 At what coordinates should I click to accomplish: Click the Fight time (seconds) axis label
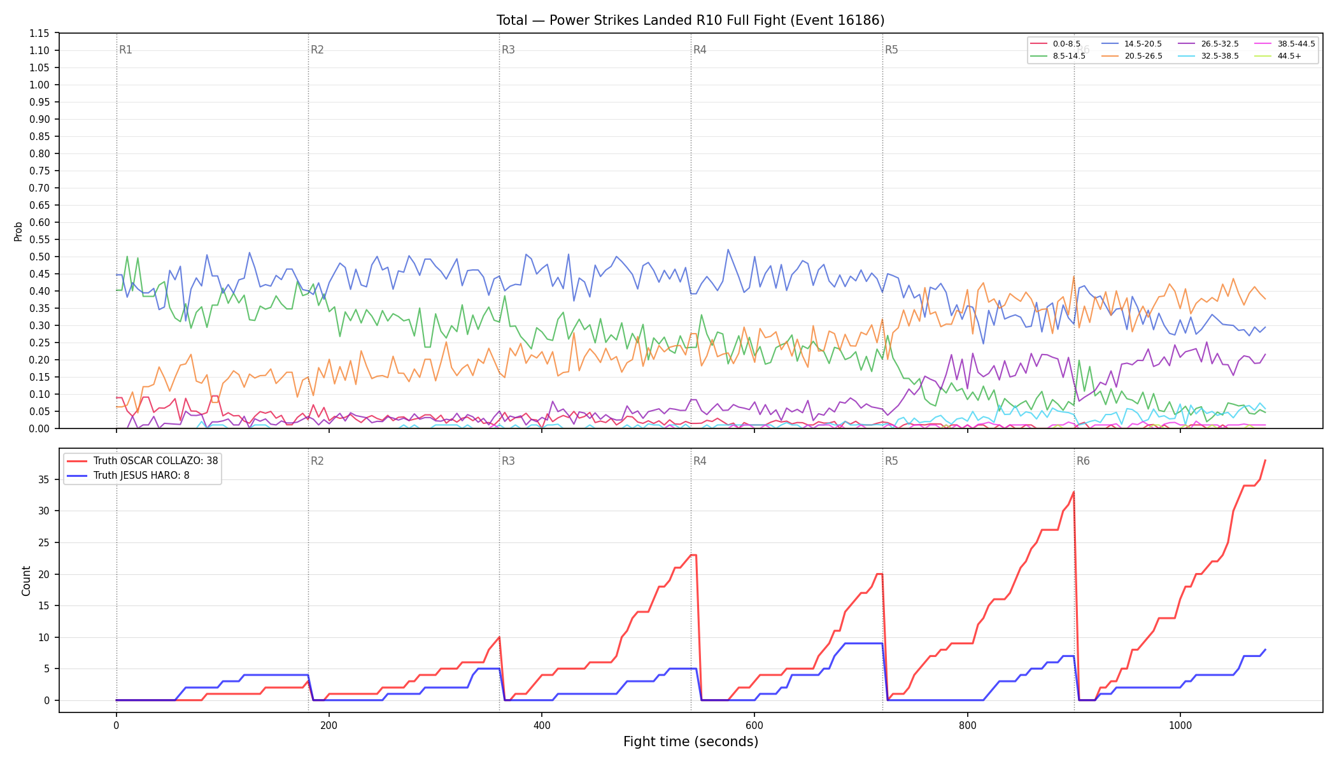click(691, 742)
